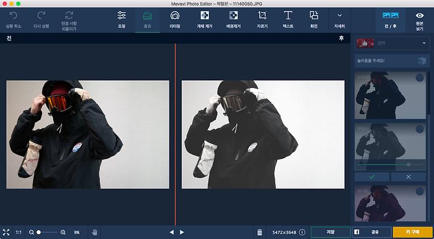434x239 pixels.
Task: Go to the next image arrow
Action: 182,232
